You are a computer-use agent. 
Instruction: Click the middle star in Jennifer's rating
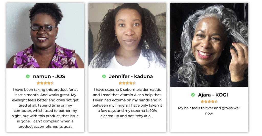coord(127,83)
